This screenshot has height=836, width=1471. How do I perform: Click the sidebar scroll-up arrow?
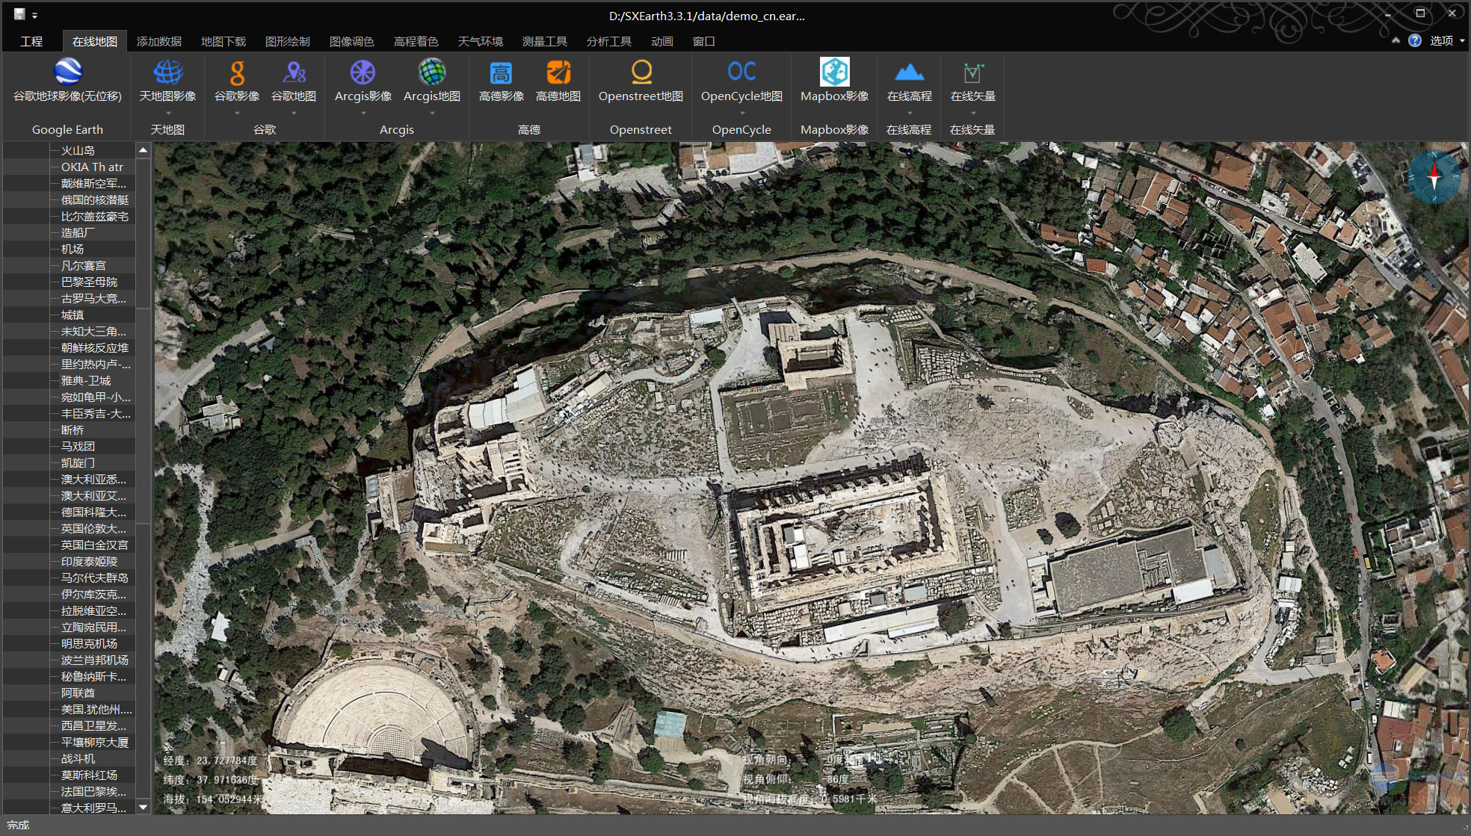coord(143,150)
